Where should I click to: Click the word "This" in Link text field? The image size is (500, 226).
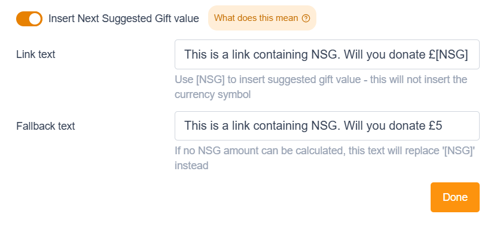195,54
